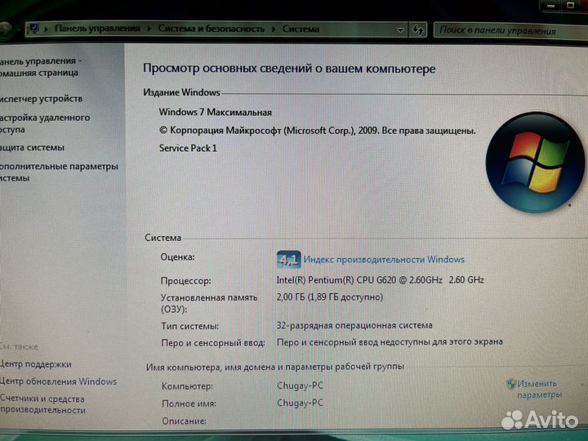The image size is (588, 441).
Task: Maximize the Система window
Action: (571, 5)
